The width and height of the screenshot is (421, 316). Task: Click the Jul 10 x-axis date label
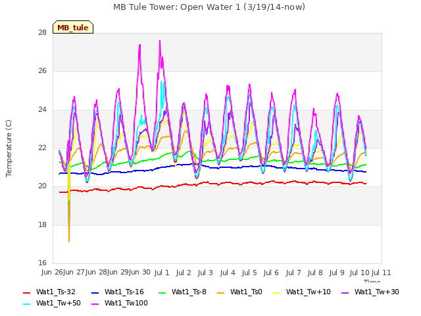360,273
